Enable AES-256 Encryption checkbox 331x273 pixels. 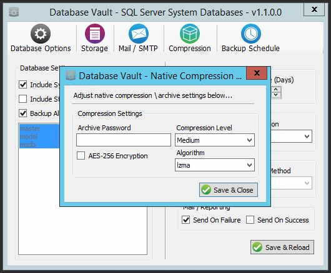[x=81, y=156]
